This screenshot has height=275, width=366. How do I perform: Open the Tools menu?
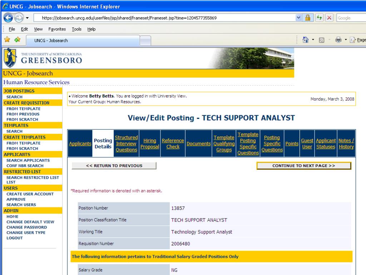pyautogui.click(x=76, y=29)
